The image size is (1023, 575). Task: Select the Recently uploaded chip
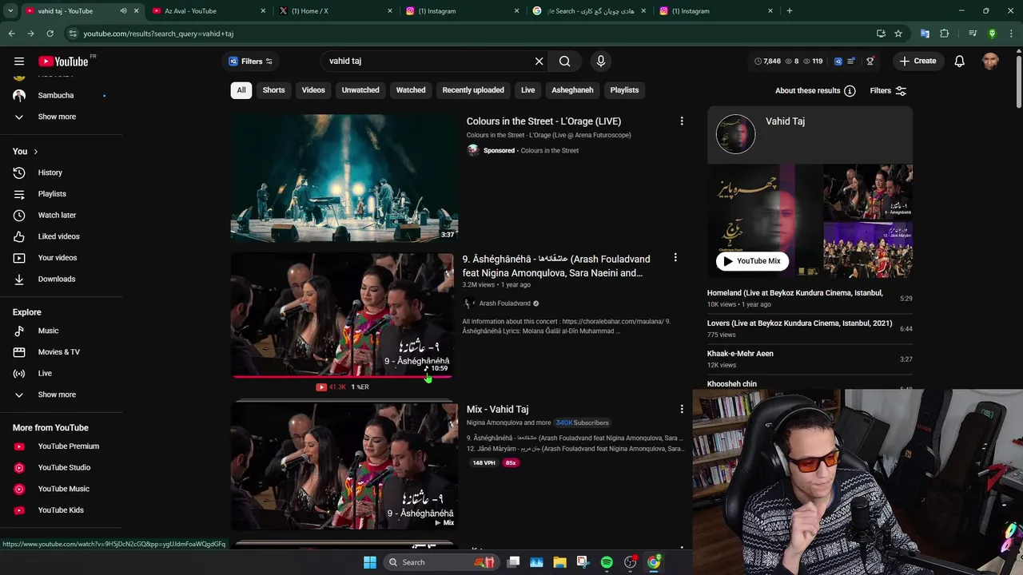[473, 90]
